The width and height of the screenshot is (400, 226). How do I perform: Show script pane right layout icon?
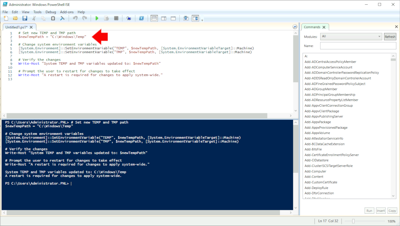[164, 18]
